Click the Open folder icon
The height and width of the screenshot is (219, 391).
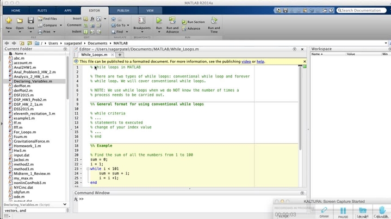click(20, 21)
